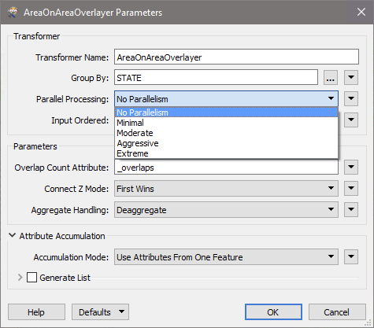Click inside the Transformer Name field
Image resolution: width=374 pixels, height=328 pixels.
click(236, 57)
